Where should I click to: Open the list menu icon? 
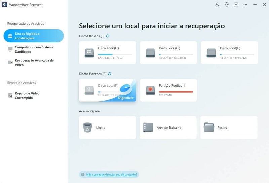pyautogui.click(x=245, y=5)
